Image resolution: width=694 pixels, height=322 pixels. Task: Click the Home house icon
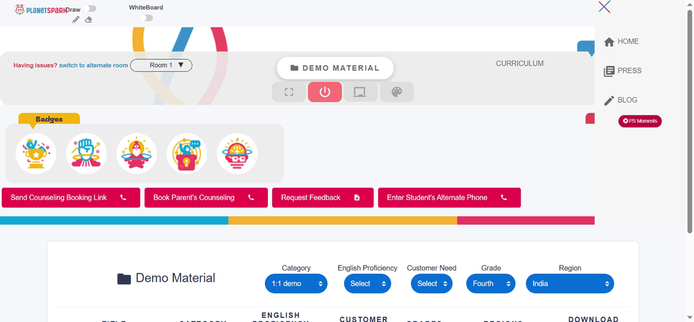pos(609,42)
